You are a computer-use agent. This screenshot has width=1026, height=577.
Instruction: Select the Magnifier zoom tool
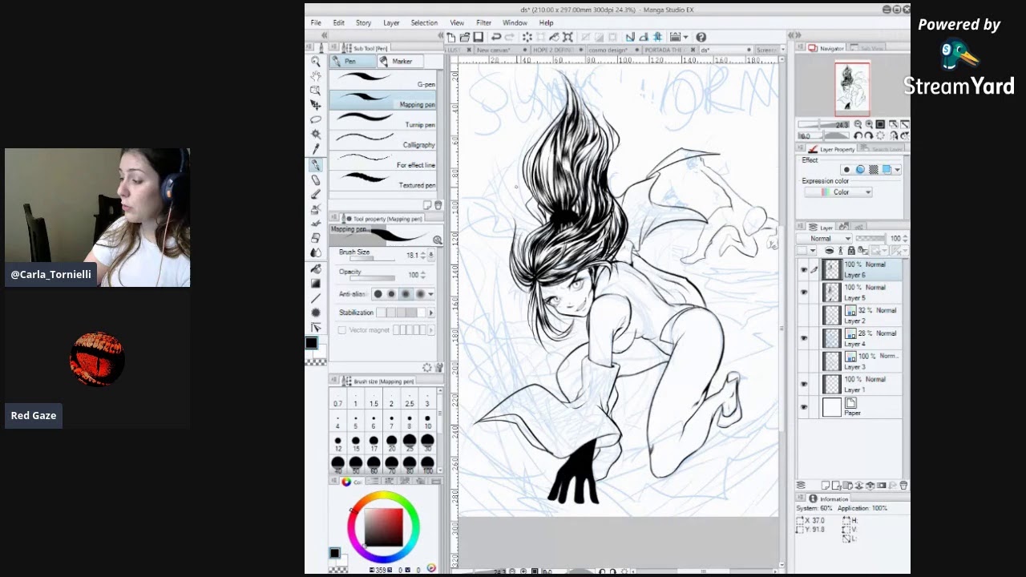pyautogui.click(x=316, y=62)
